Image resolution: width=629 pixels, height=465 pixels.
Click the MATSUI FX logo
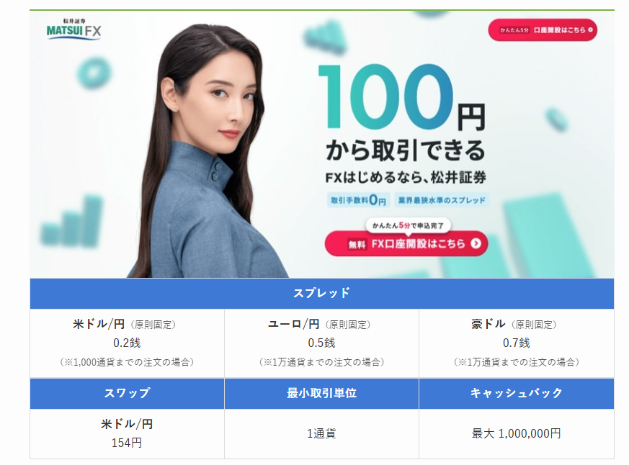pos(73,30)
